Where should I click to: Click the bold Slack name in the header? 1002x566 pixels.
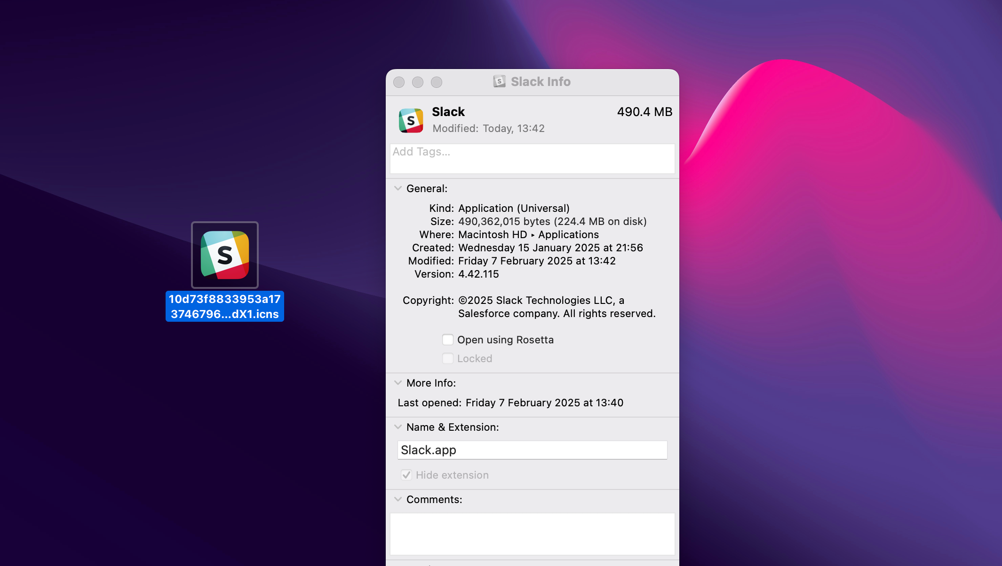point(448,112)
